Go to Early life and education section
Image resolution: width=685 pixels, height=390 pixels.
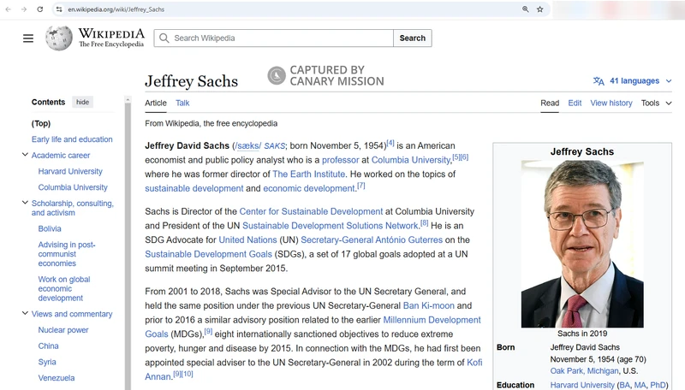72,139
